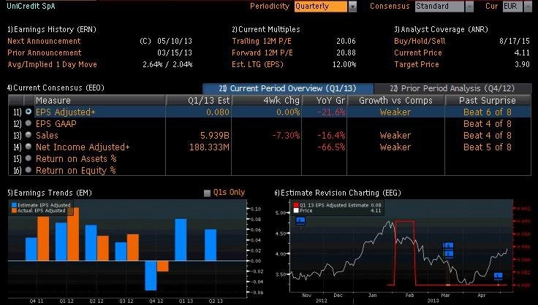Image resolution: width=538 pixels, height=305 pixels.
Task: Click Weaker in the Sales row
Action: [x=395, y=135]
